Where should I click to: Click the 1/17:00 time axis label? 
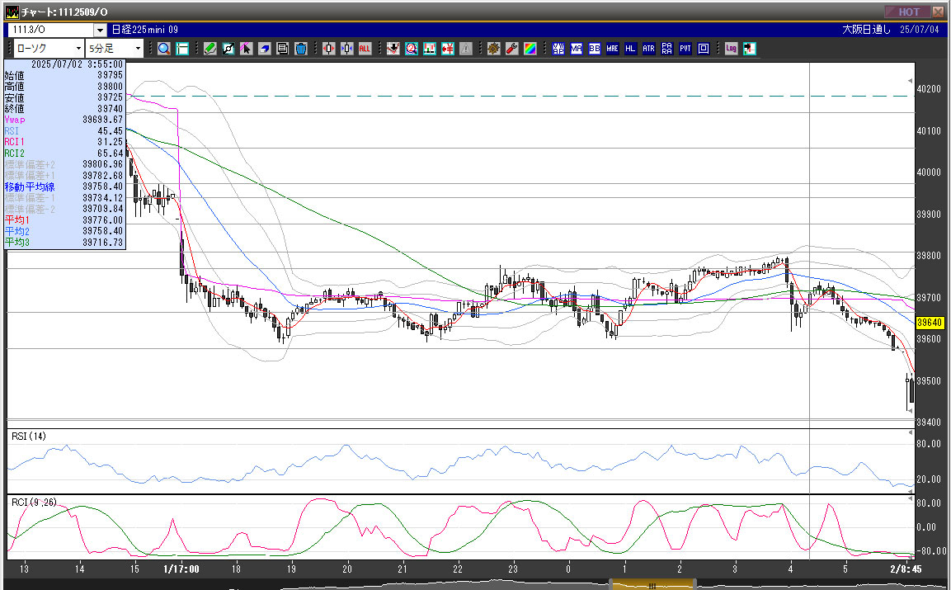point(181,569)
